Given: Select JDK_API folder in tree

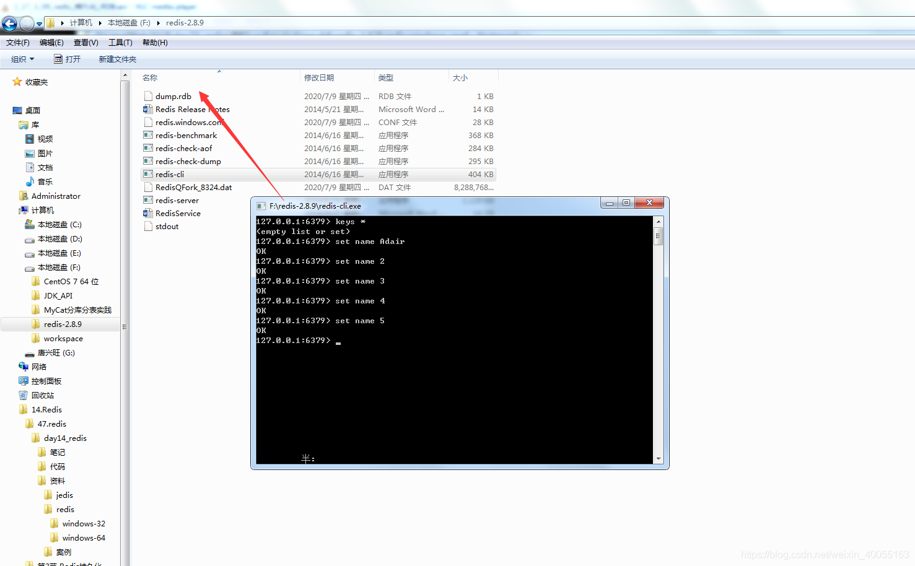Looking at the screenshot, I should (x=58, y=295).
